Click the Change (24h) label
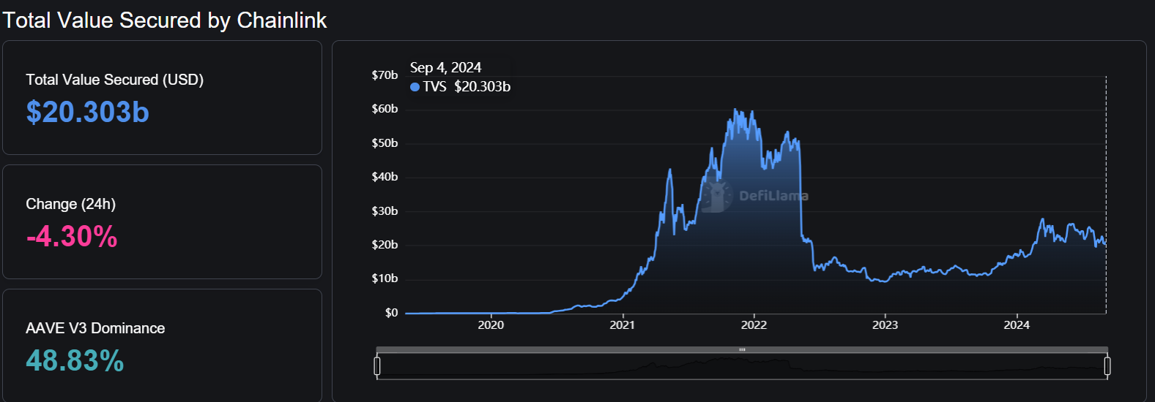 pos(71,204)
